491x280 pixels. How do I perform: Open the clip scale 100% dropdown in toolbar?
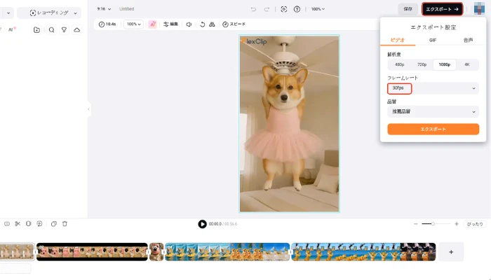tap(133, 24)
